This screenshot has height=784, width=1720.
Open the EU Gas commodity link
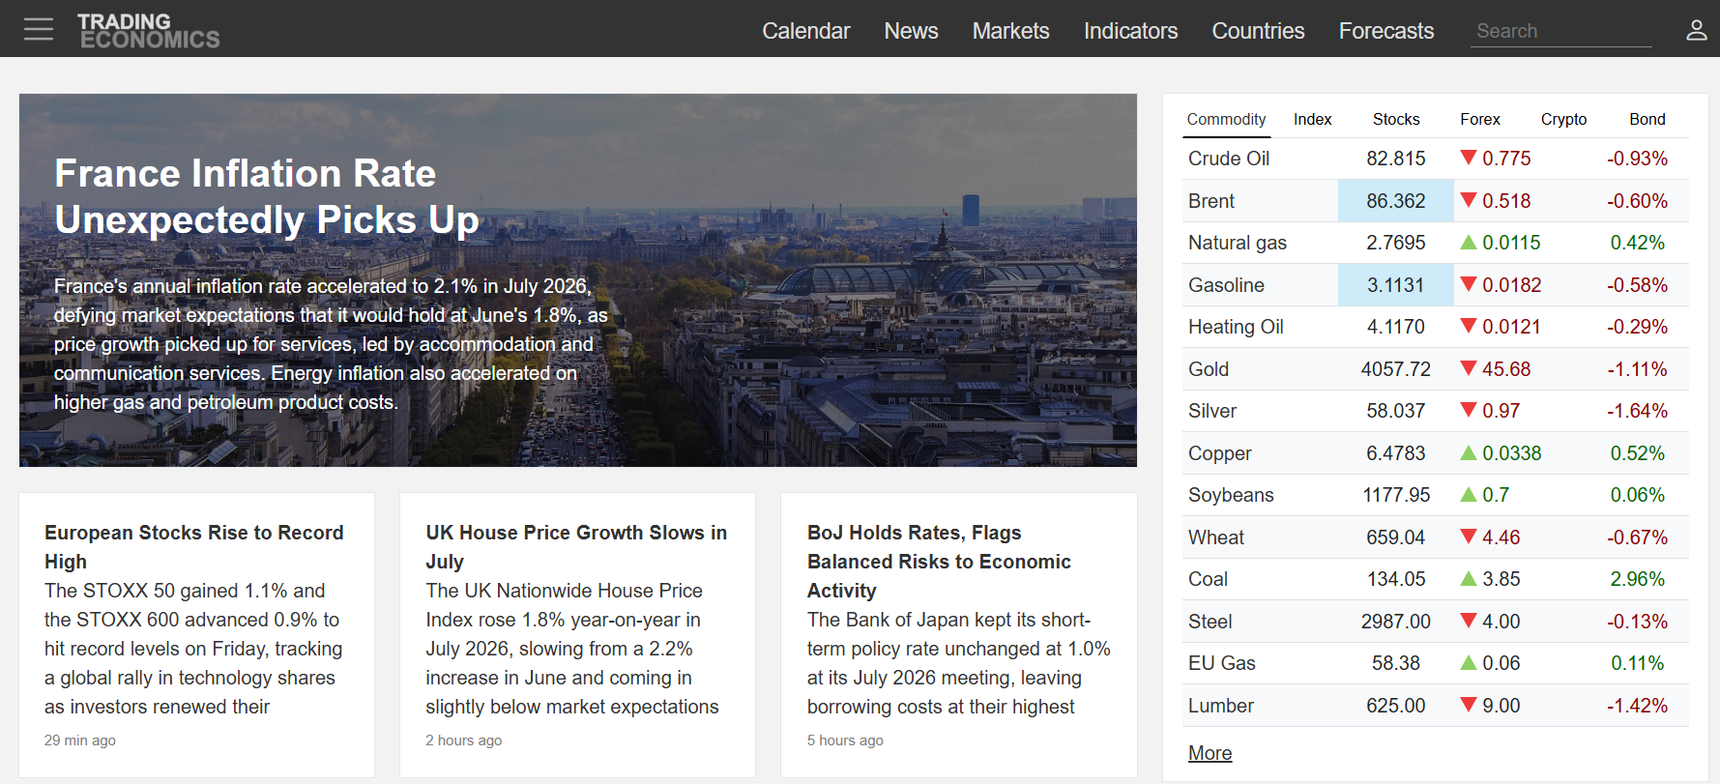click(x=1222, y=663)
